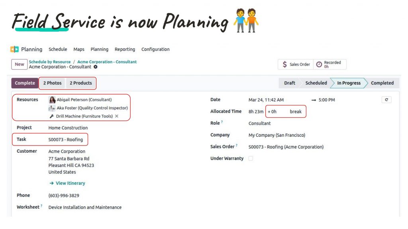Image resolution: width=408 pixels, height=229 pixels.
Task: Open the Configuration menu
Action: click(x=155, y=49)
